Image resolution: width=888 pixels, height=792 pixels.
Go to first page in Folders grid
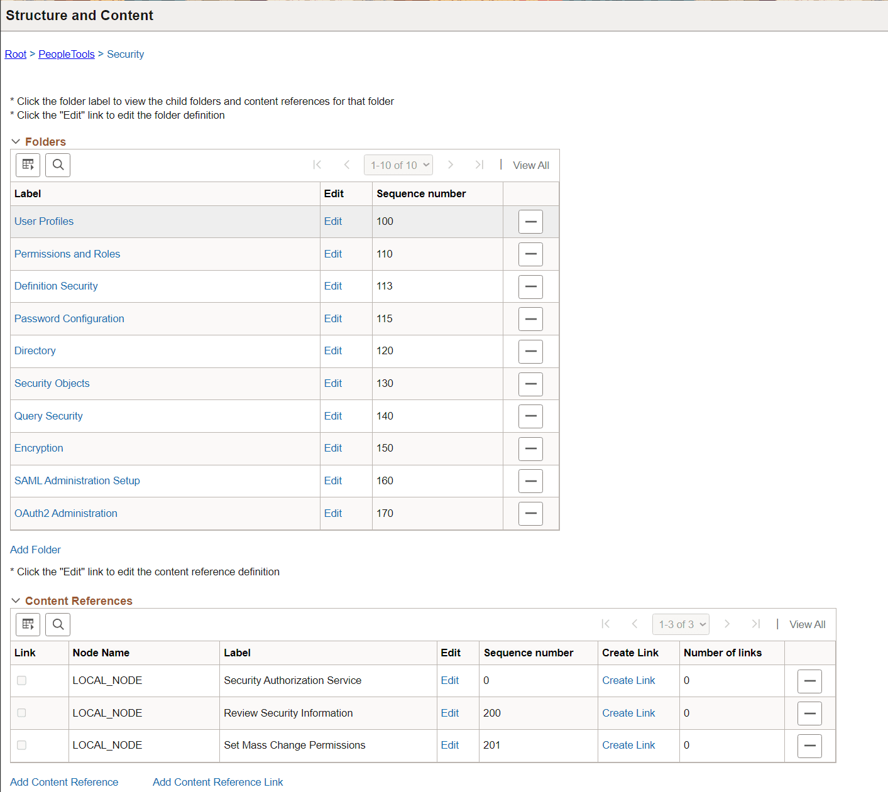point(317,165)
